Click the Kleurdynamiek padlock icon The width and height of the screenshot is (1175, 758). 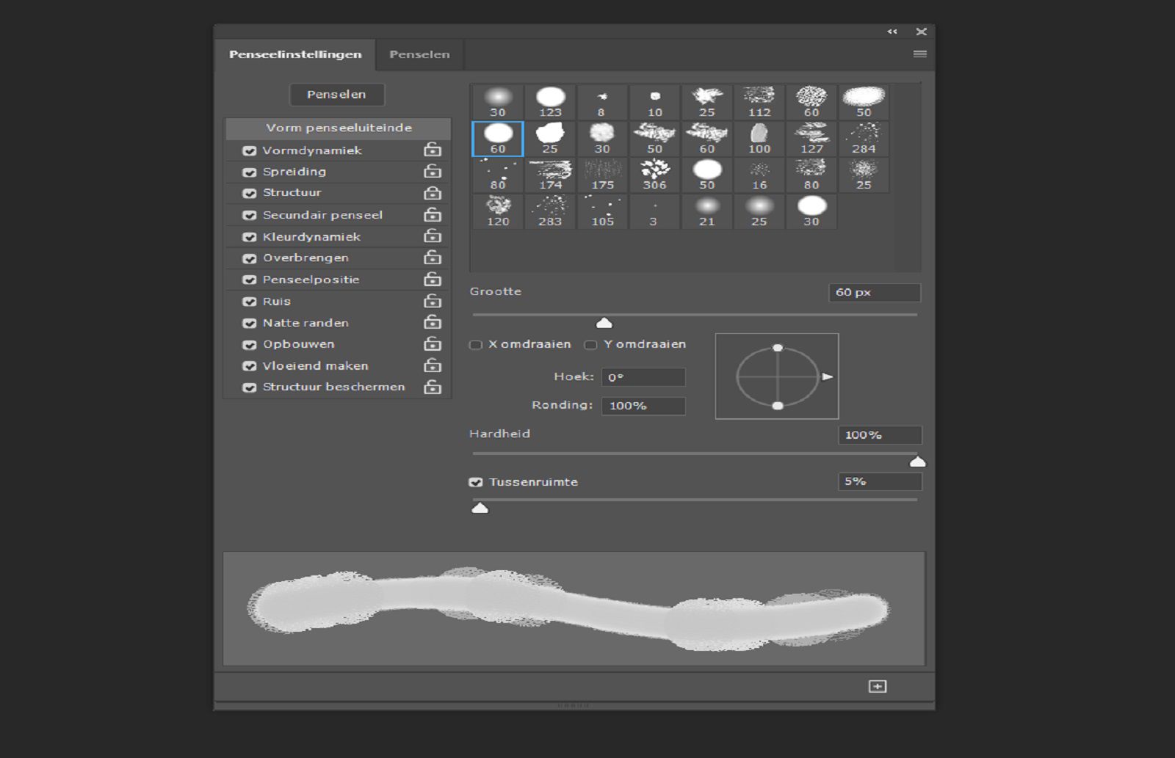pyautogui.click(x=433, y=236)
